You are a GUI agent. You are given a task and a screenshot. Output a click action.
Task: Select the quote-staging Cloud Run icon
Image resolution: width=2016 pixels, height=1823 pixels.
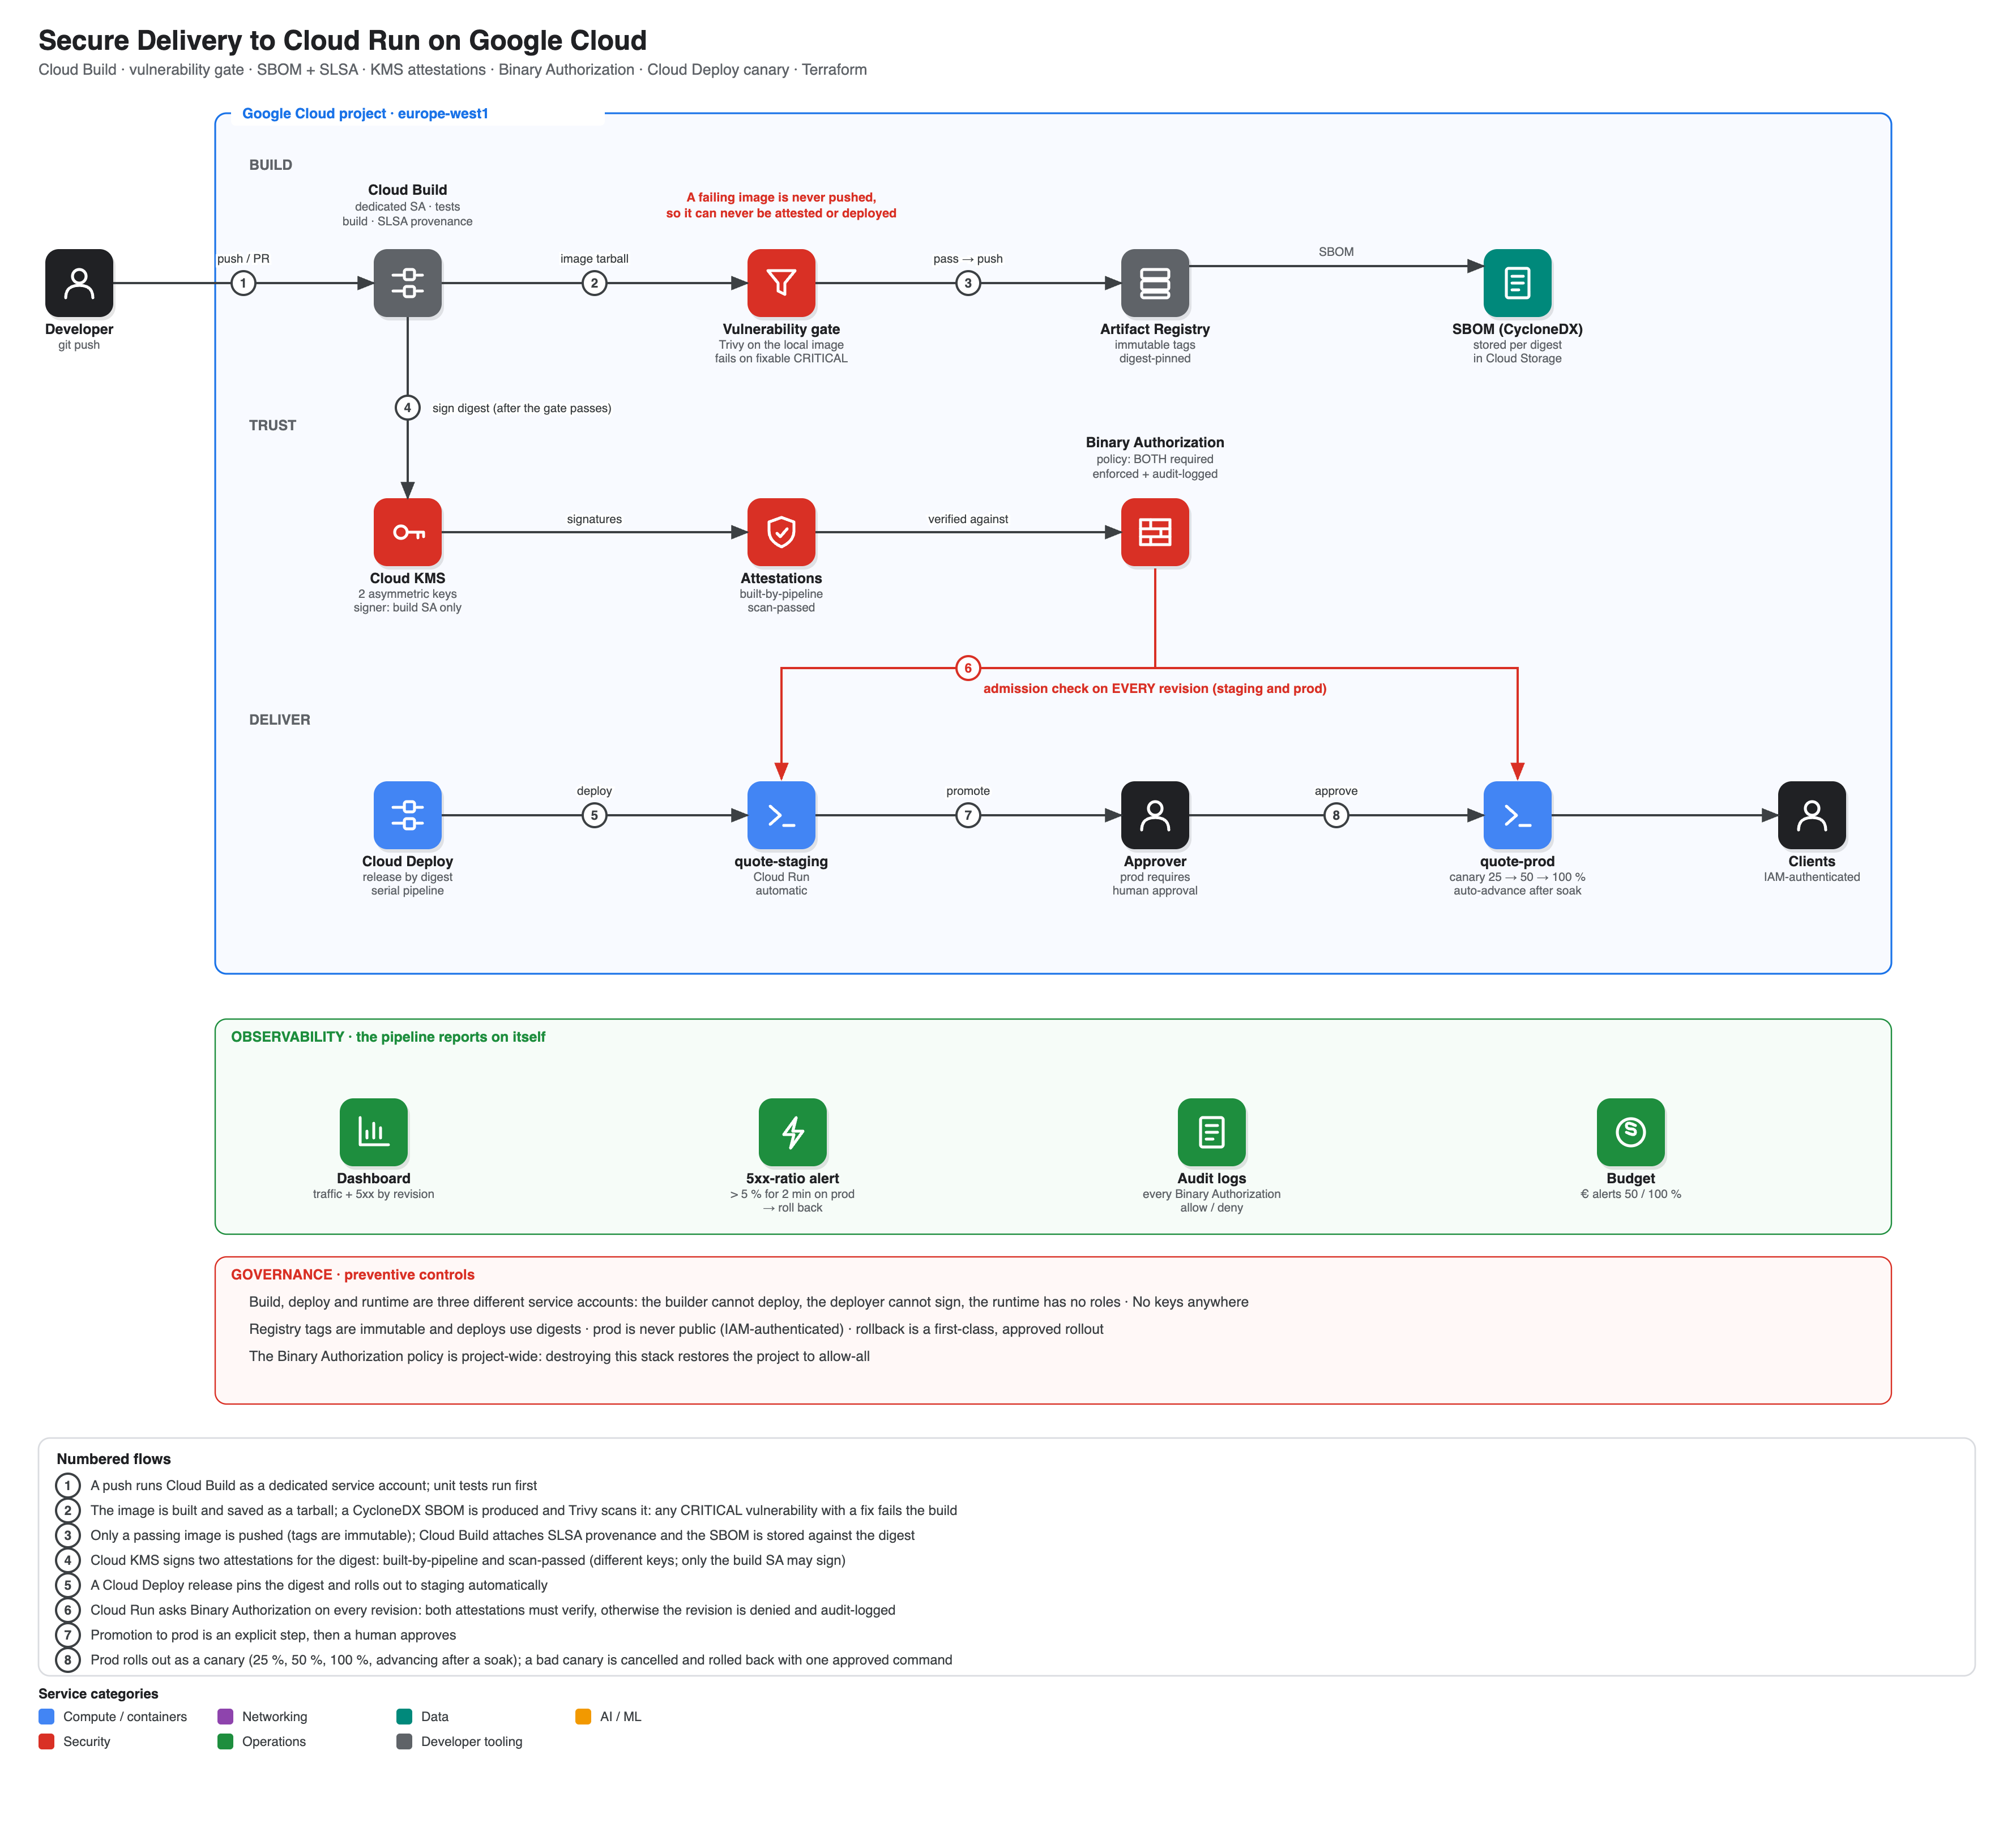tap(781, 815)
